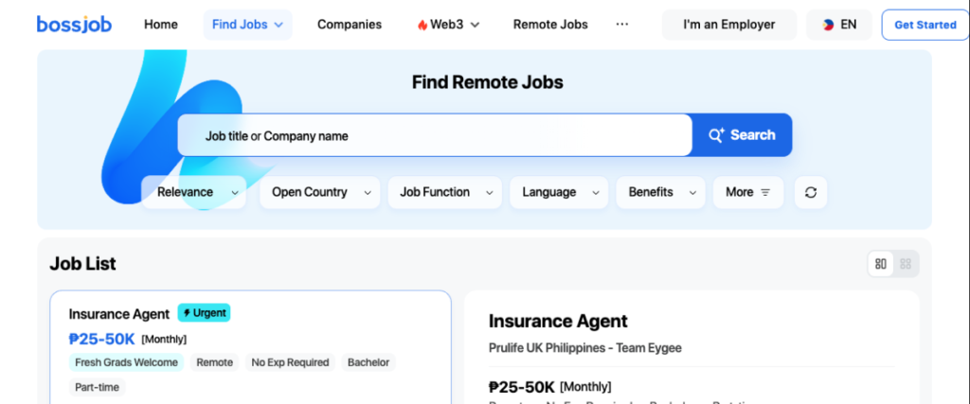
Task: Open the Find Jobs menu
Action: click(247, 25)
